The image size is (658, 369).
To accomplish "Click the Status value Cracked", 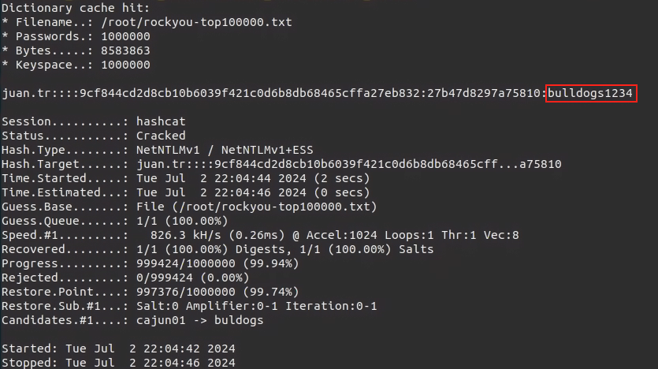I will coord(160,136).
